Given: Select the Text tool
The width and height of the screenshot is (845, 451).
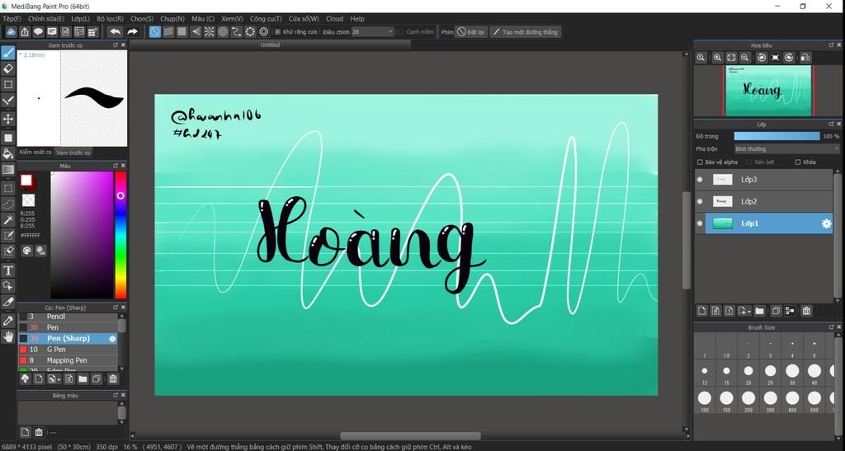Looking at the screenshot, I should pyautogui.click(x=8, y=270).
